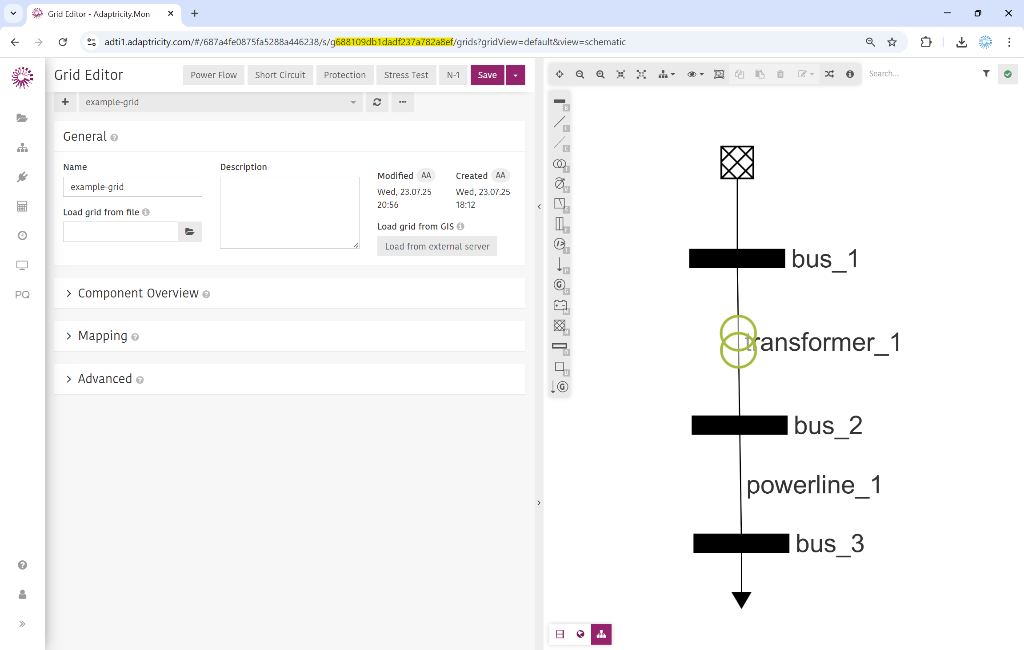This screenshot has width=1024, height=650.
Task: Select the dotted Connector (C) tool
Action: (560, 143)
